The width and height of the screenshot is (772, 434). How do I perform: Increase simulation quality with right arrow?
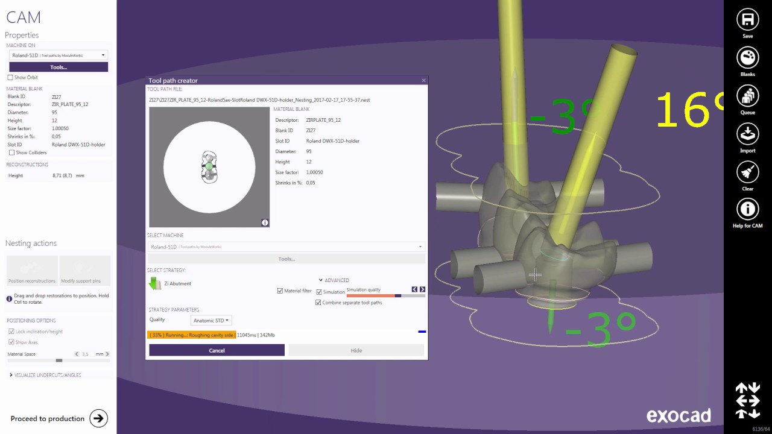coord(422,289)
